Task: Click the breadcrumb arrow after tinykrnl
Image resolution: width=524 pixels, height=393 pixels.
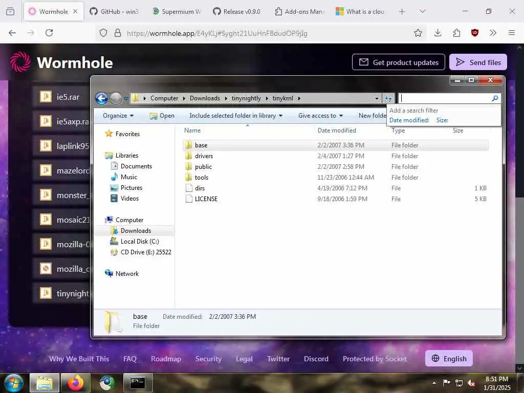Action: click(x=299, y=98)
